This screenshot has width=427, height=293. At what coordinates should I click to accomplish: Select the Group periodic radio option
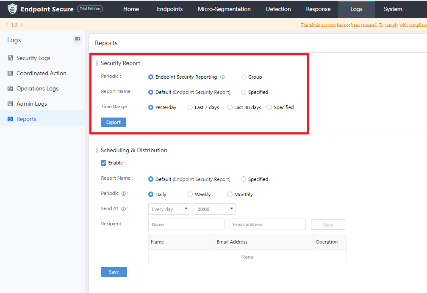[244, 77]
